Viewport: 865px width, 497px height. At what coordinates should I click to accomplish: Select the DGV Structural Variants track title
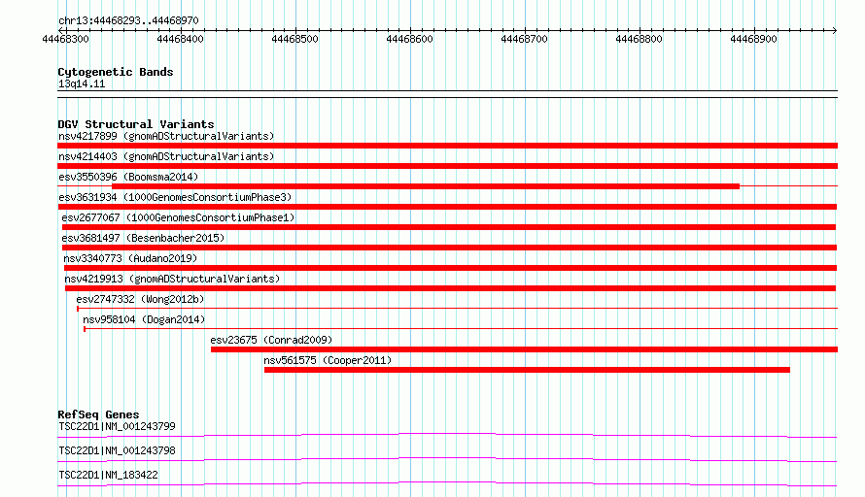pyautogui.click(x=136, y=124)
